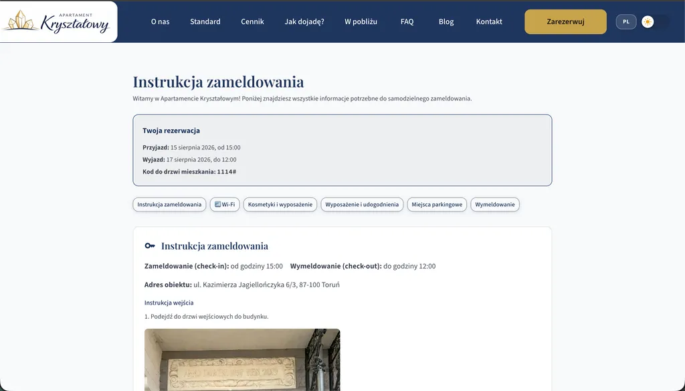Jump to Kosmetyki i wyposażenie section
This screenshot has height=391, width=685.
[x=280, y=204]
